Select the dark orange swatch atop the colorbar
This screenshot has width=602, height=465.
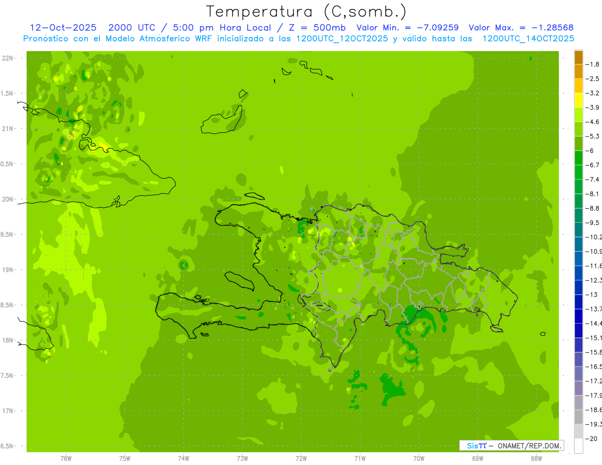tap(578, 57)
